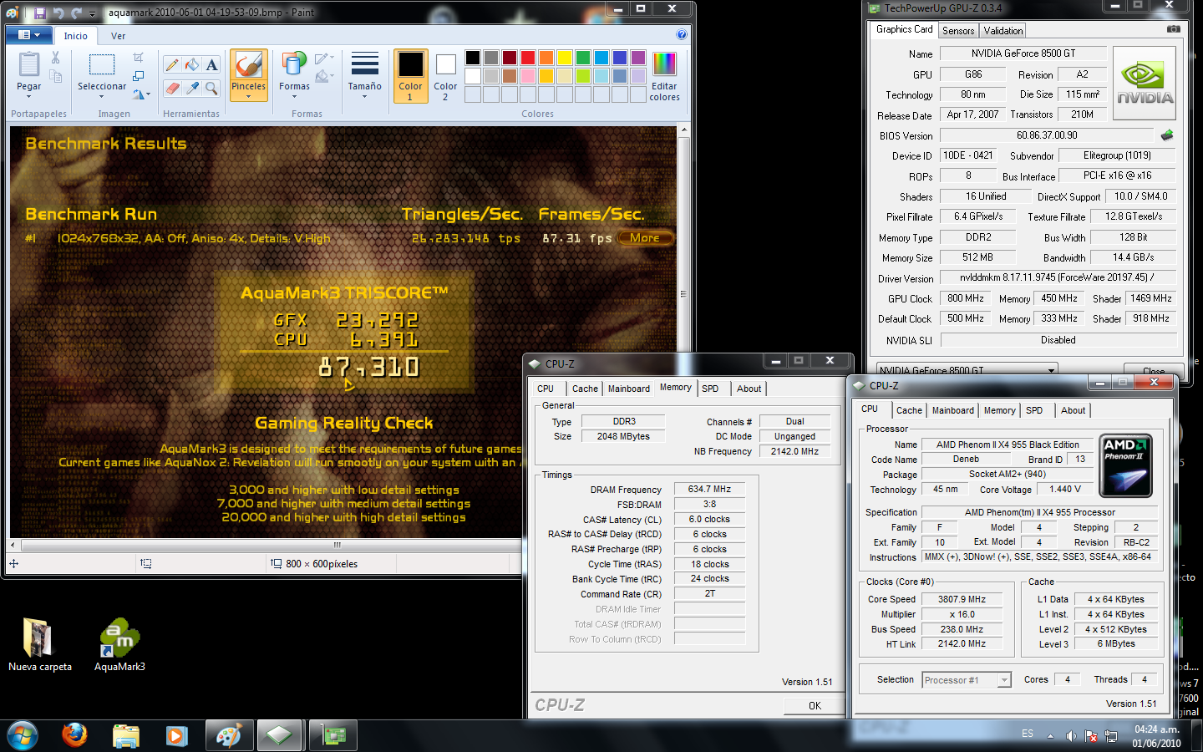Open Paint help with the question-mark icon
The width and height of the screenshot is (1203, 752).
(x=682, y=35)
